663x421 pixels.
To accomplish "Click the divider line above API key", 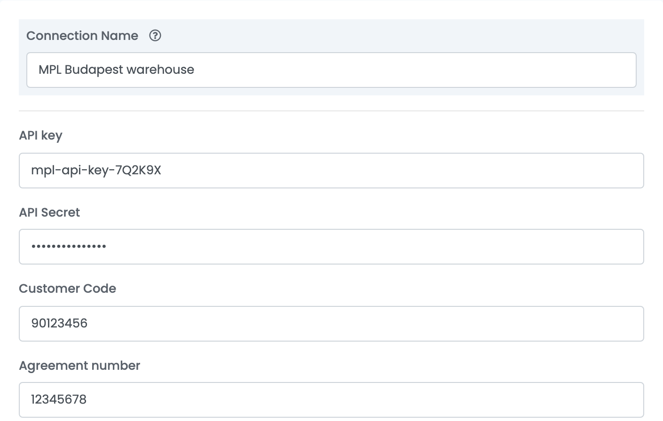I will [331, 111].
